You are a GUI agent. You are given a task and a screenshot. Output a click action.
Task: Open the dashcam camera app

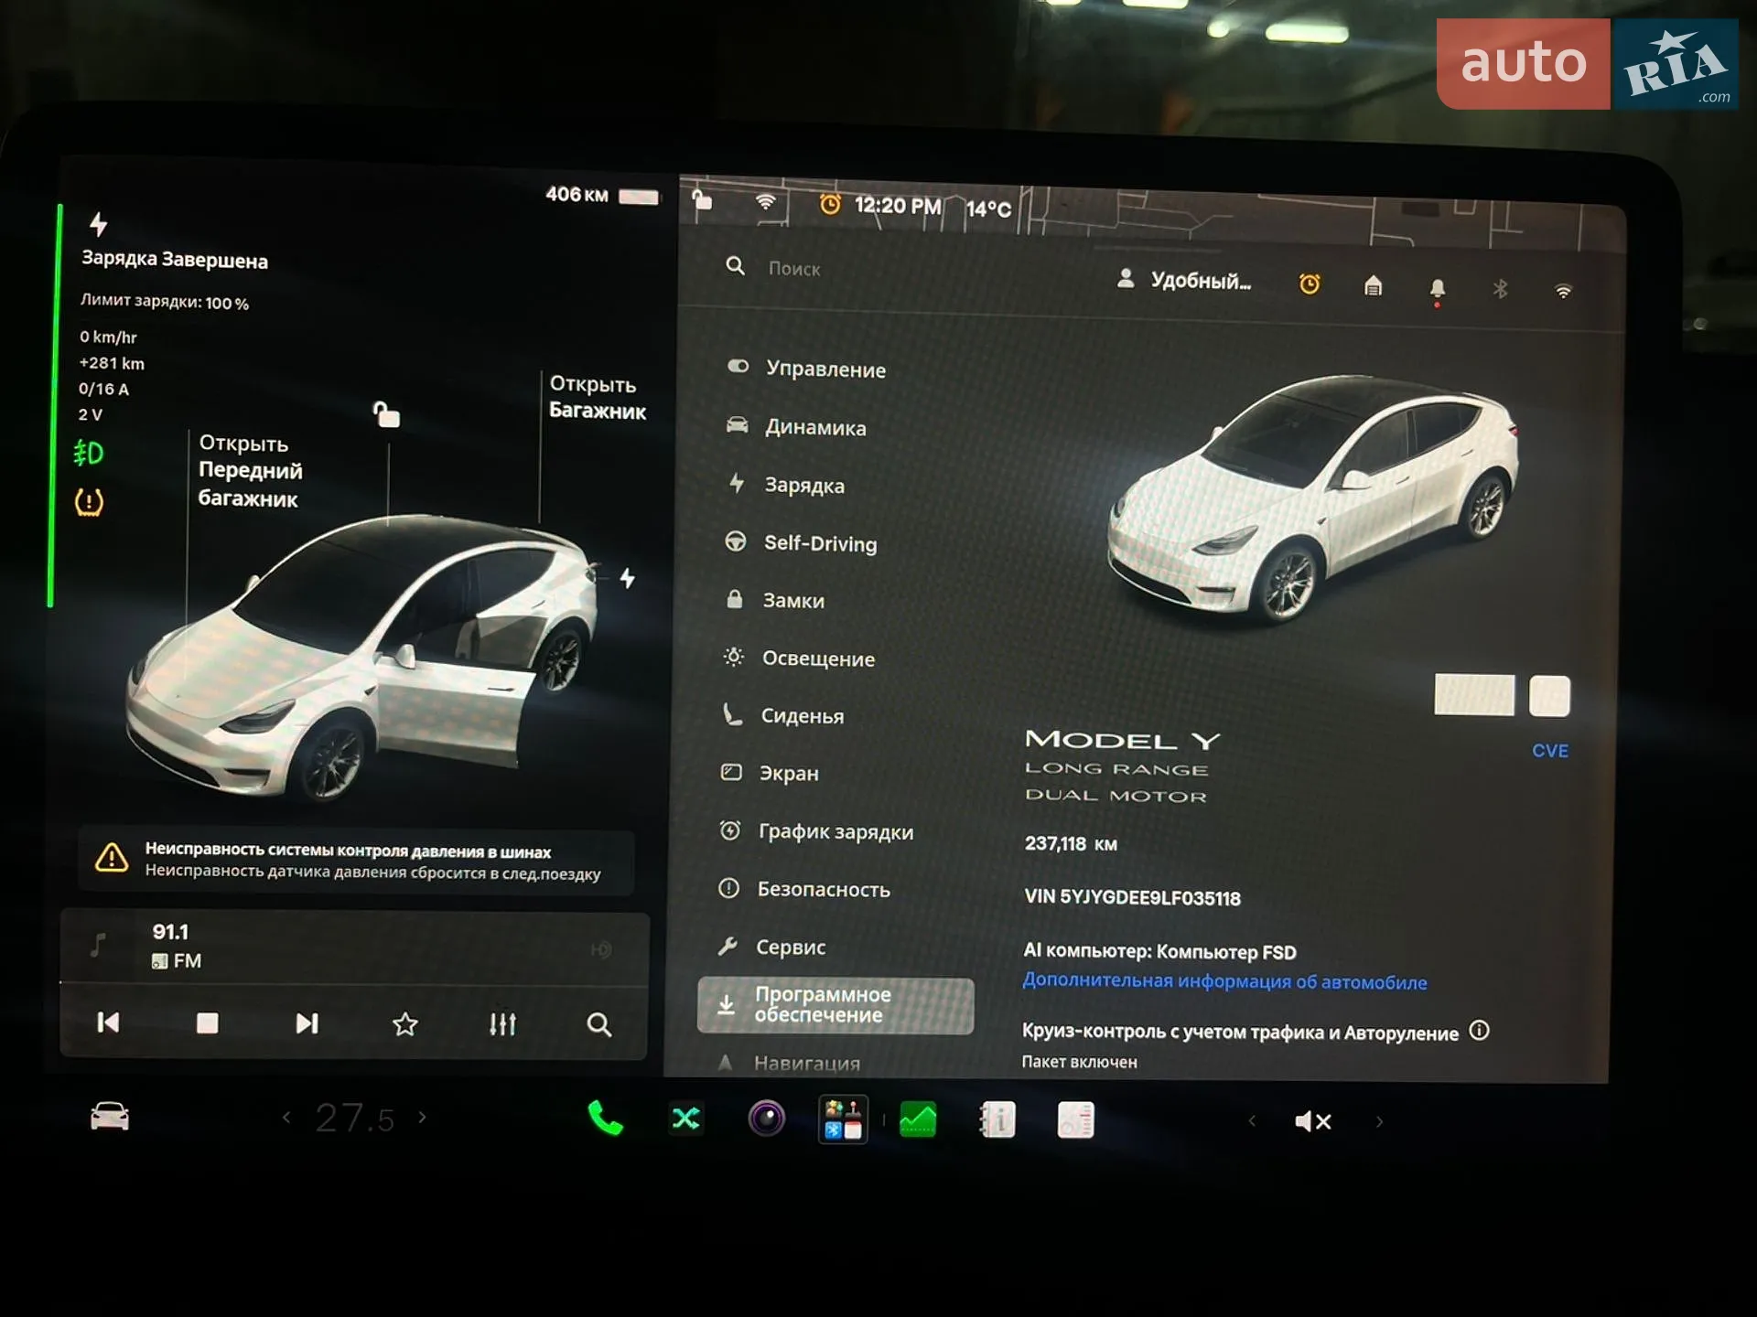[766, 1118]
